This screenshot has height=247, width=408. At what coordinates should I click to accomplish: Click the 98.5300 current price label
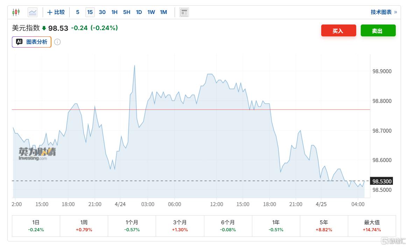381,181
